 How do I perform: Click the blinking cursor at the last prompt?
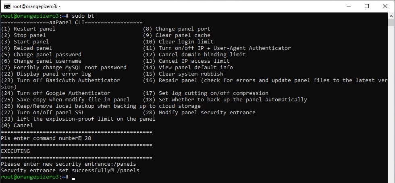pyautogui.click(x=73, y=177)
